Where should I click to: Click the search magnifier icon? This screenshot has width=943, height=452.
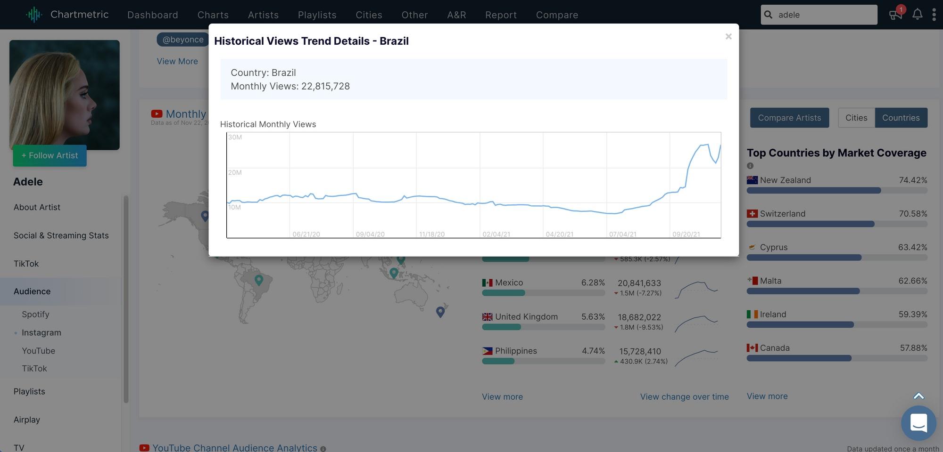(x=768, y=15)
